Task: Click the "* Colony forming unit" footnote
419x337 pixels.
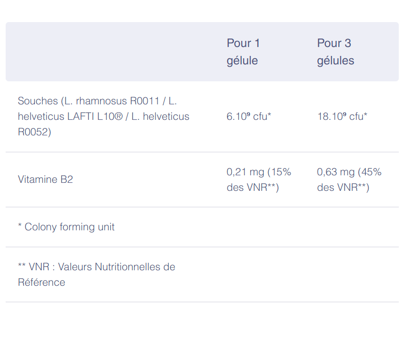Action: (x=66, y=227)
